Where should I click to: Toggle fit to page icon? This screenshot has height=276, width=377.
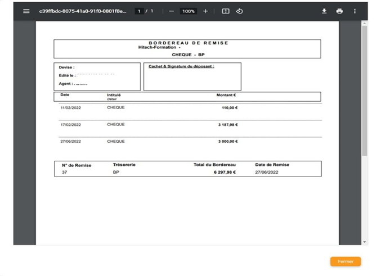pos(226,11)
